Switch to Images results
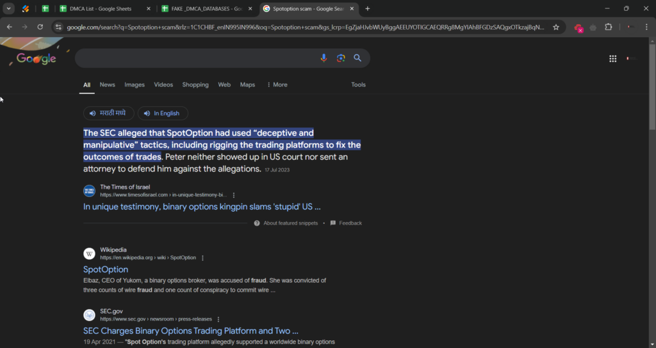Screen dimensions: 656x348 pyautogui.click(x=135, y=84)
